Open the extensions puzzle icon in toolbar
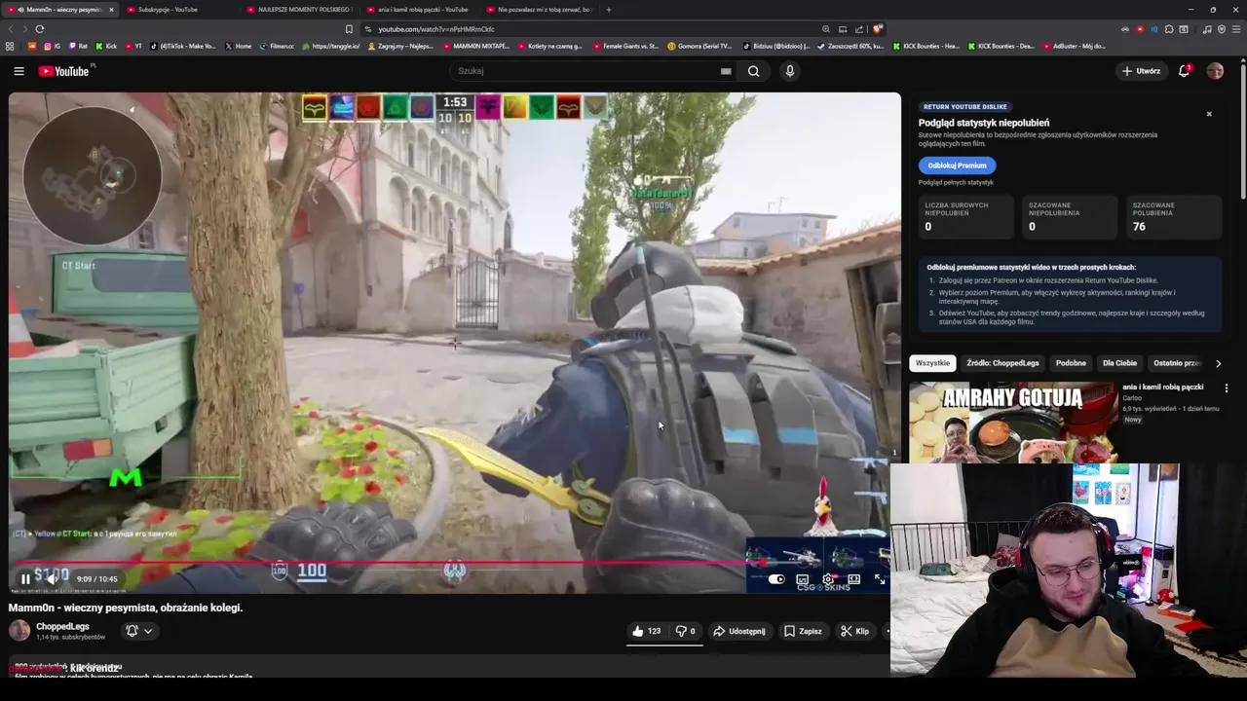The width and height of the screenshot is (1247, 701). 1169,29
